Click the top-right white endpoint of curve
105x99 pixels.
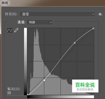pyautogui.click(x=93, y=28)
